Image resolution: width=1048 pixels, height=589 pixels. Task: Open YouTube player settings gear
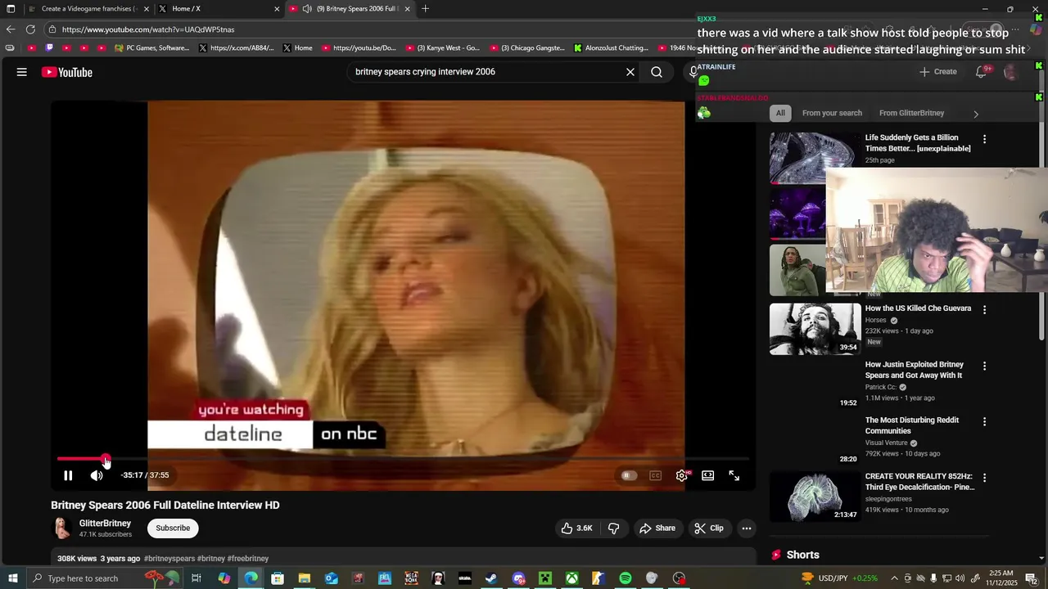[681, 475]
